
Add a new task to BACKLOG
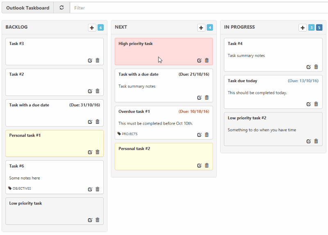92,27
